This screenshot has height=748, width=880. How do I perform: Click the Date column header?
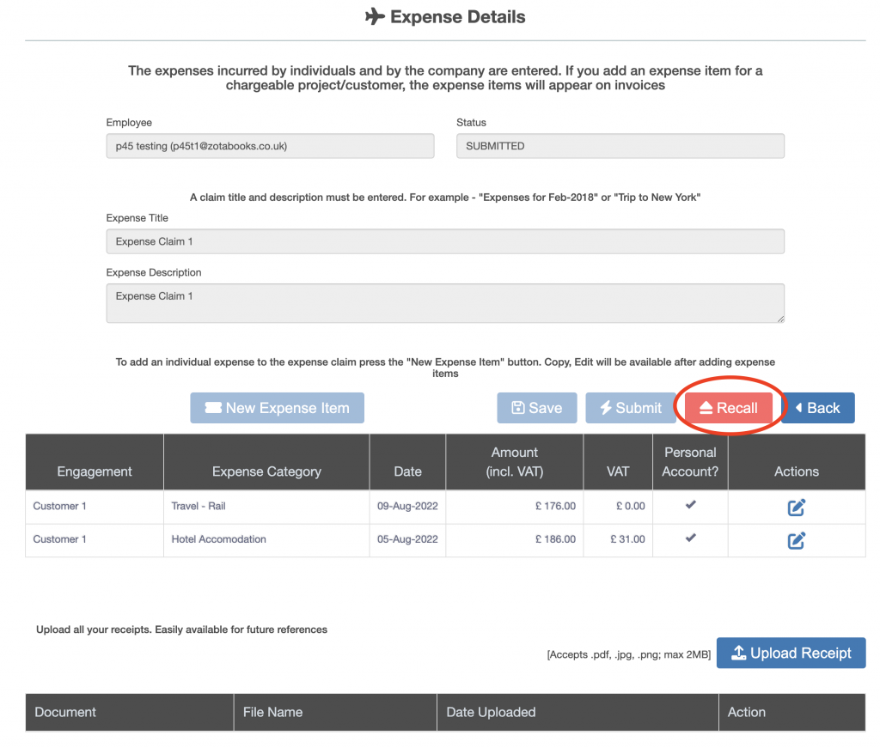click(407, 471)
